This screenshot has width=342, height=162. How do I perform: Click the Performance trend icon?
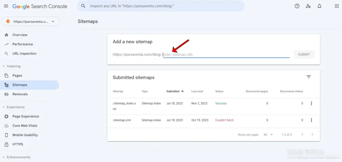(x=6, y=44)
